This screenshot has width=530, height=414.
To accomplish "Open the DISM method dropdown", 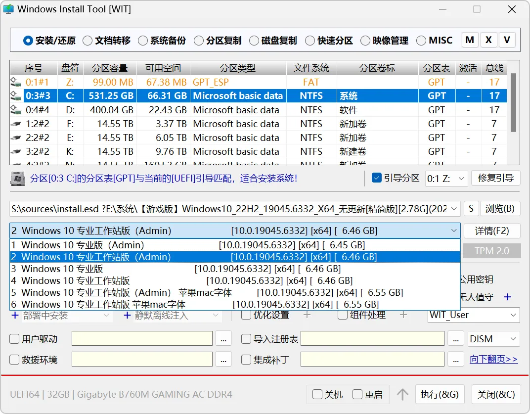I will pyautogui.click(x=494, y=339).
